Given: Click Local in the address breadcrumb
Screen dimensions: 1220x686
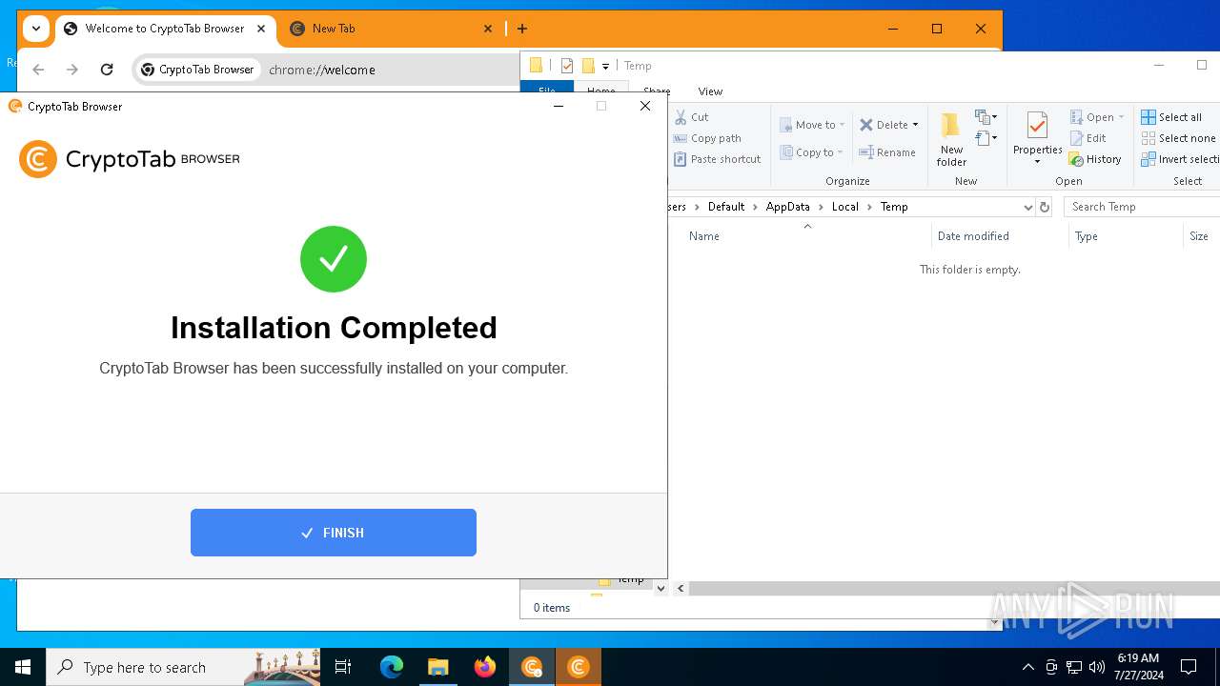Looking at the screenshot, I should pyautogui.click(x=844, y=207).
